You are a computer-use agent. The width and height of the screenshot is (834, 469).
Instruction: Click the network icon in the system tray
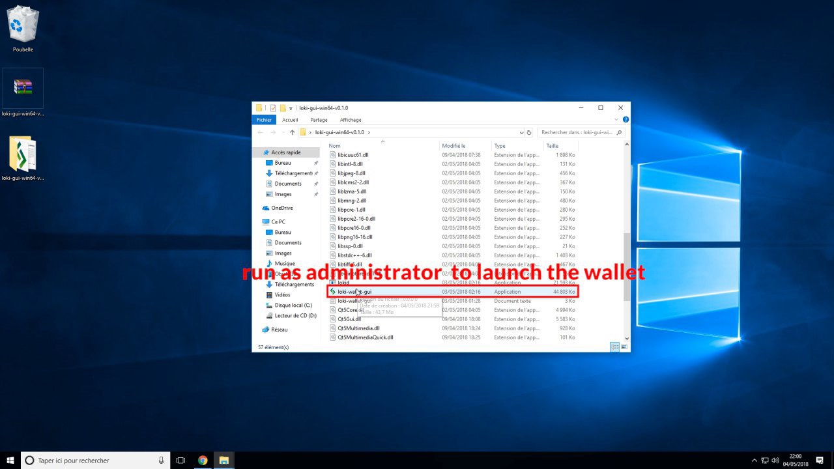tap(766, 461)
